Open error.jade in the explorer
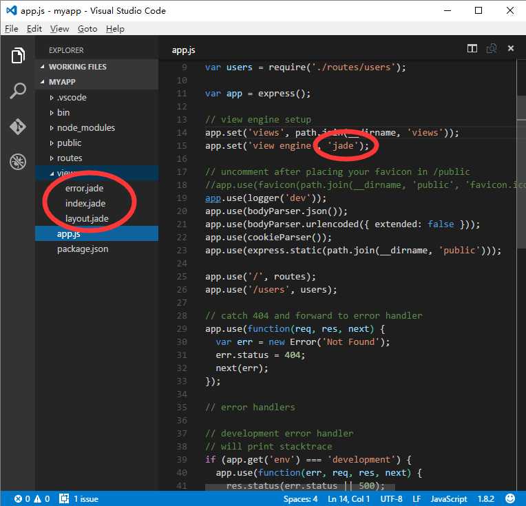 pos(84,188)
